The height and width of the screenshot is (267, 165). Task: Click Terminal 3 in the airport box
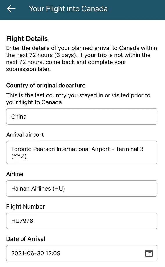pyautogui.click(x=130, y=149)
